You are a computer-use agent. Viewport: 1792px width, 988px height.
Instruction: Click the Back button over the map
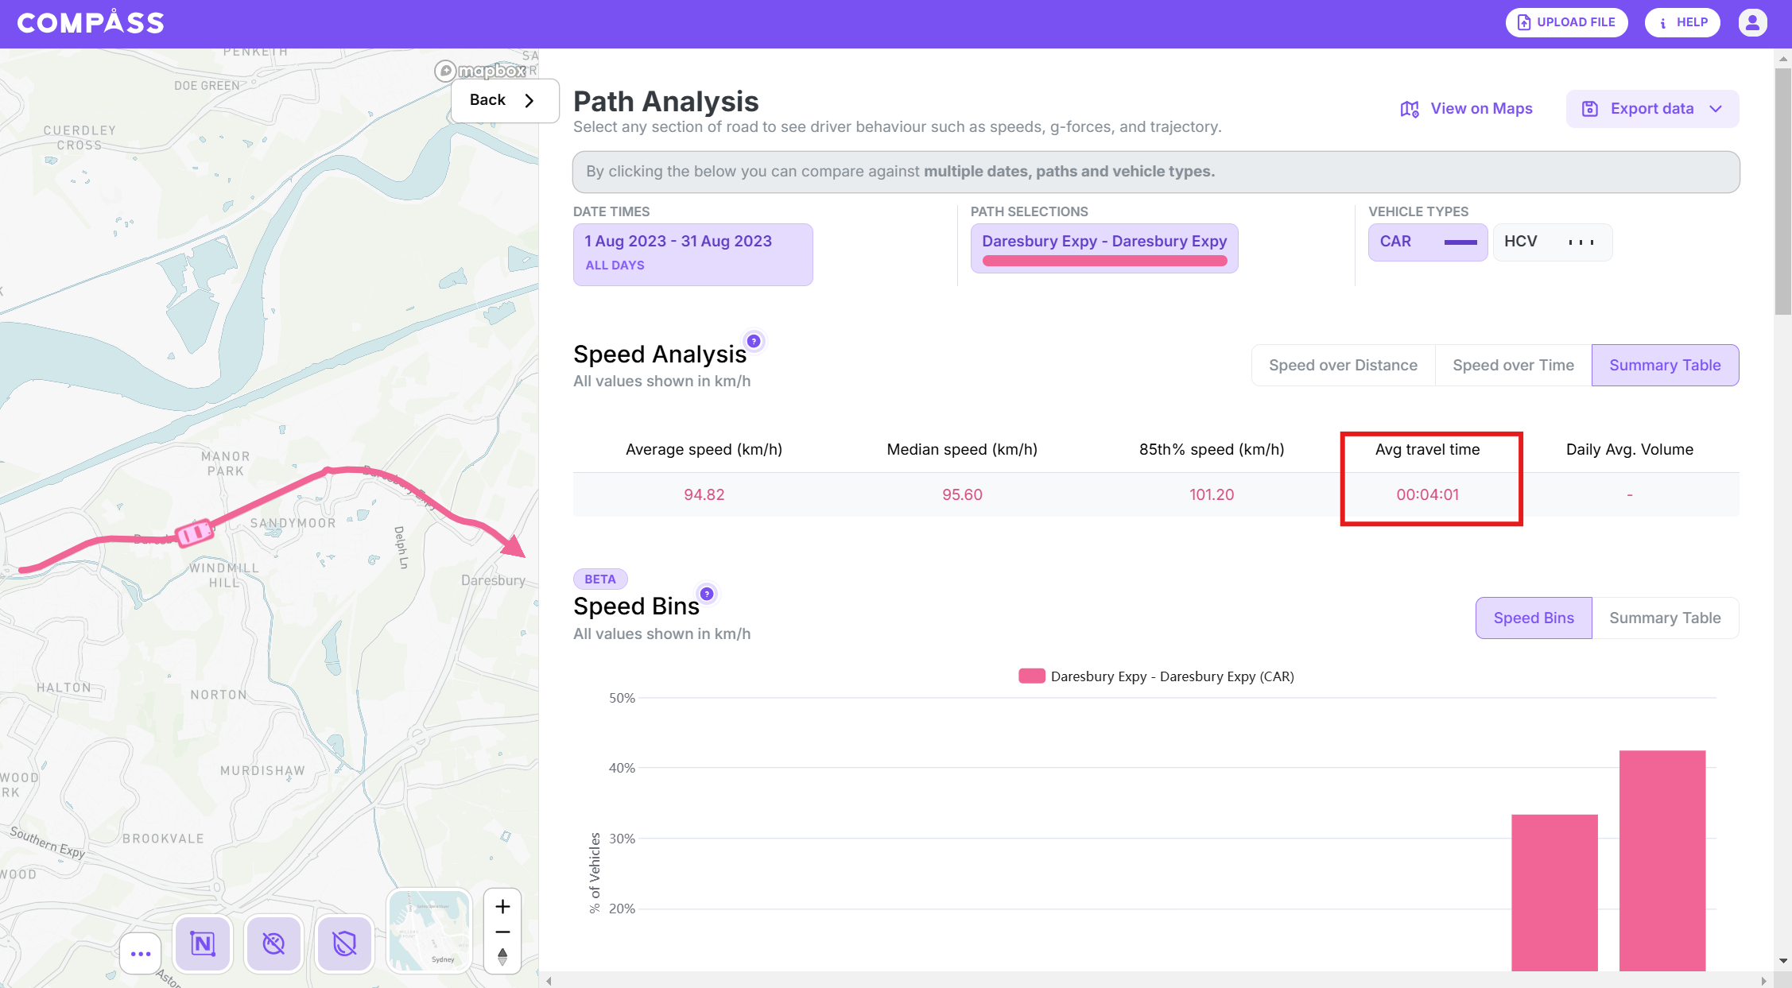coord(505,100)
